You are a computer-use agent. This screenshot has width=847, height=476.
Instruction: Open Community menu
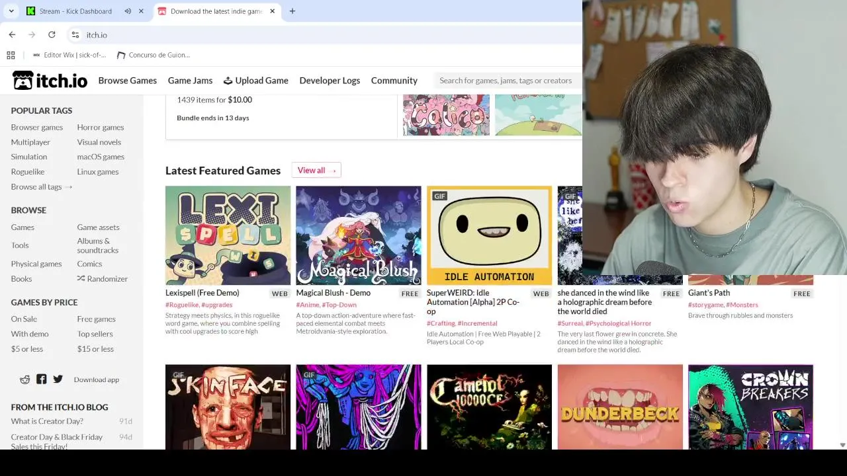394,81
